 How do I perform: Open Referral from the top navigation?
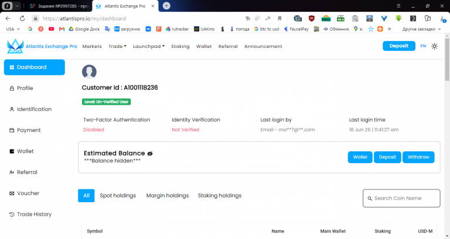[228, 46]
